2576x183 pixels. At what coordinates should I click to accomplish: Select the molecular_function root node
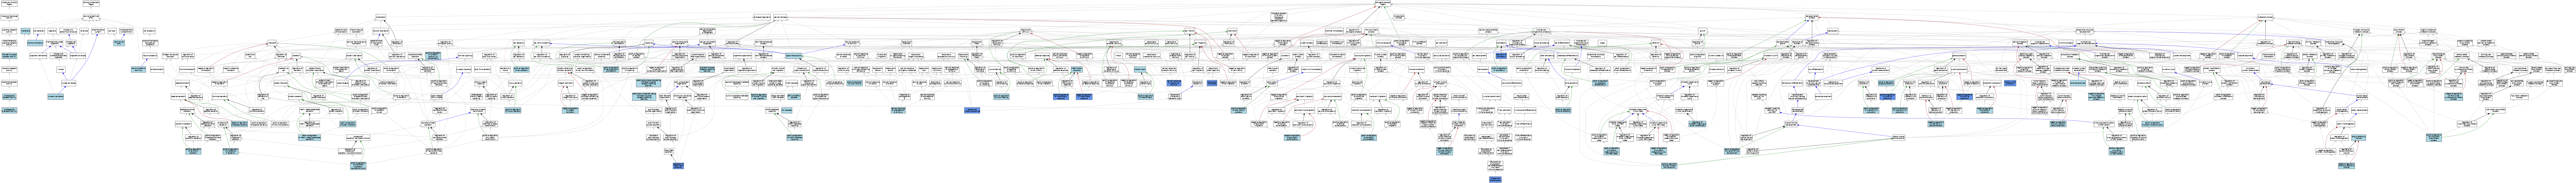9,4
